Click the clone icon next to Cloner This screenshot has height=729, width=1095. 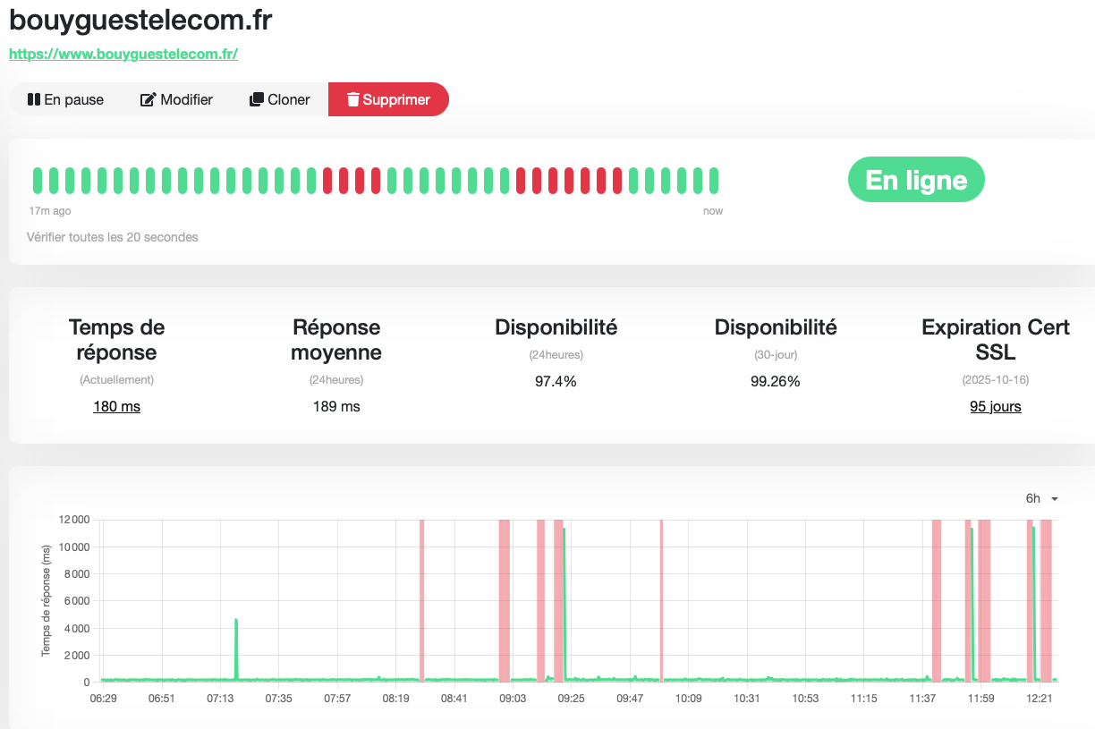pyautogui.click(x=257, y=99)
